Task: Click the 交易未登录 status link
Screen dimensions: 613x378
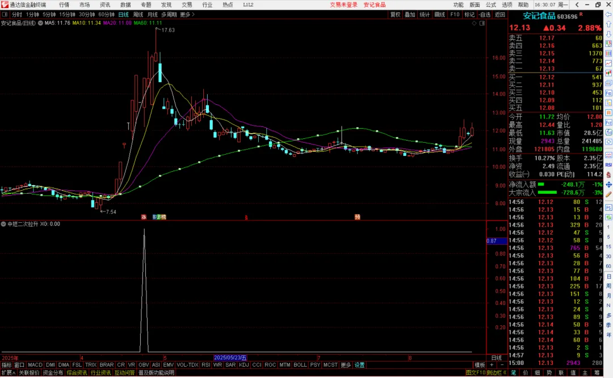Action: pyautogui.click(x=343, y=5)
